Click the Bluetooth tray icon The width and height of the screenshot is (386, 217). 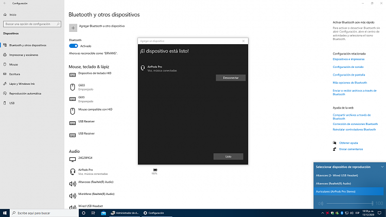click(342, 213)
